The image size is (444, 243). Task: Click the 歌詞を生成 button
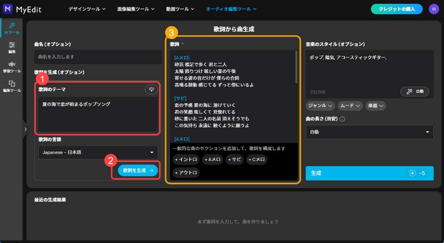tap(138, 170)
